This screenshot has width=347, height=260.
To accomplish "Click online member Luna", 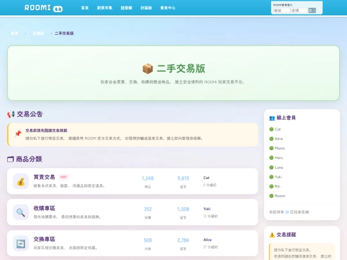I will (x=279, y=168).
